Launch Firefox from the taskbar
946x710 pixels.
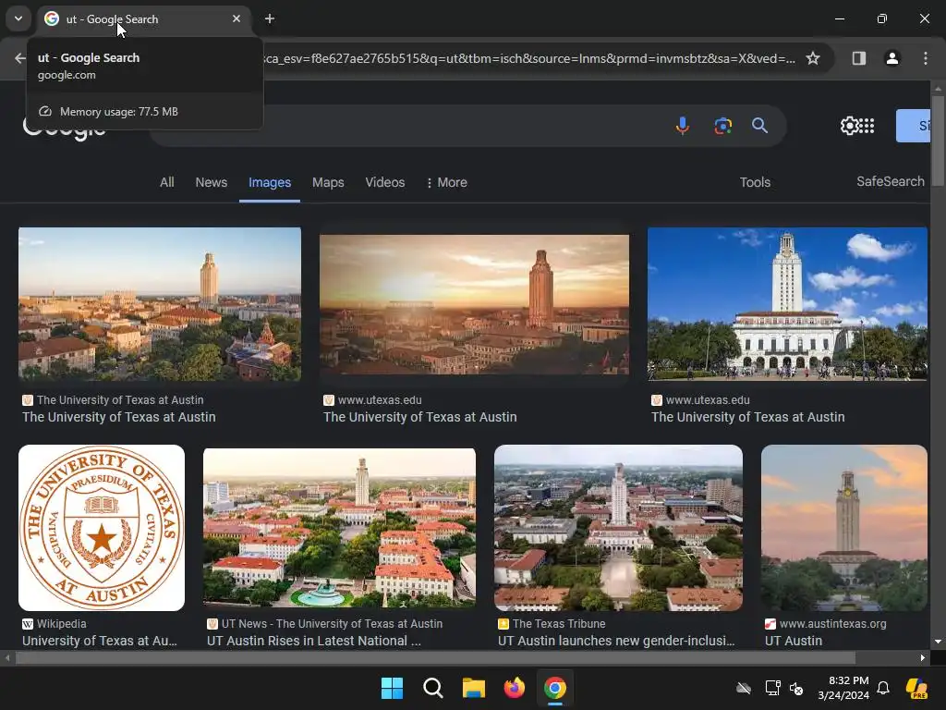514,688
